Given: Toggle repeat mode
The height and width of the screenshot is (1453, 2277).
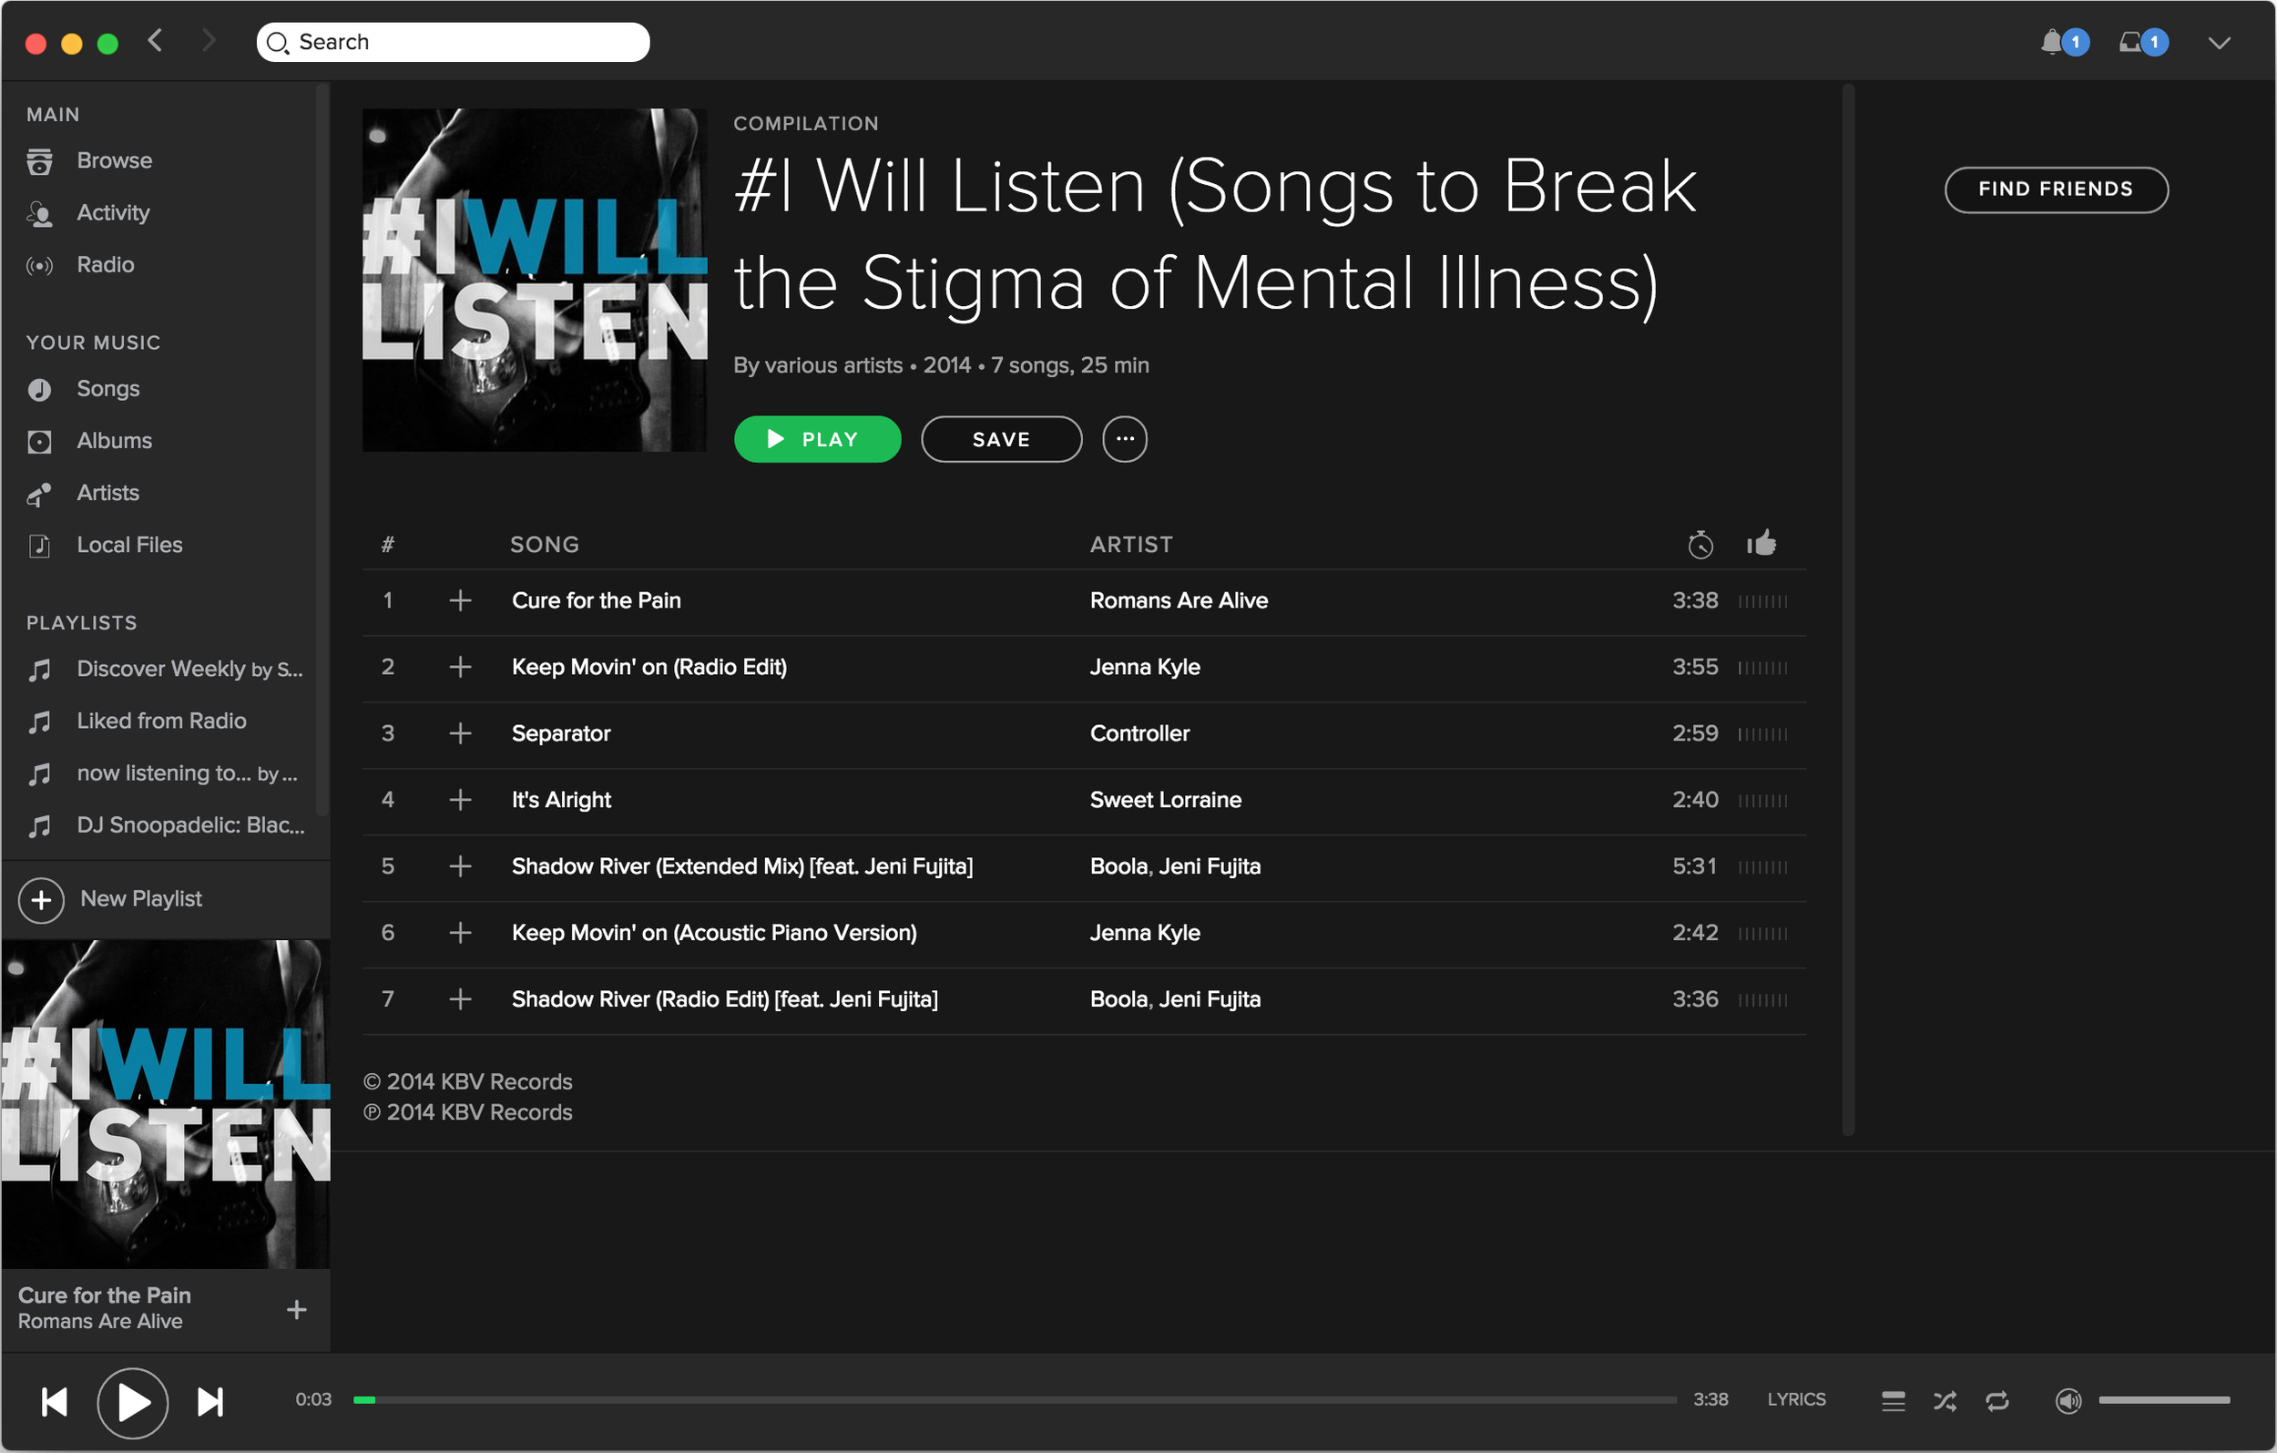Looking at the screenshot, I should click(x=1997, y=1401).
